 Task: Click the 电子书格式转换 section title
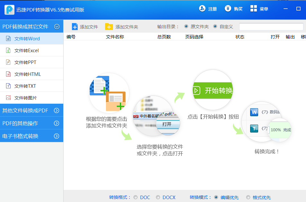click(20, 136)
